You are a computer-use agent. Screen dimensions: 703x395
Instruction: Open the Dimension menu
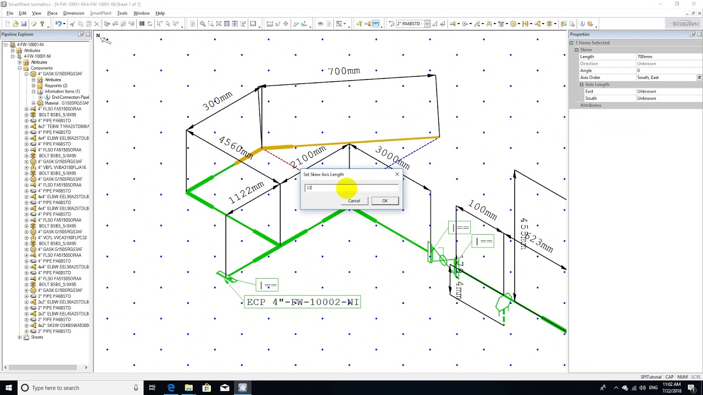coord(74,13)
